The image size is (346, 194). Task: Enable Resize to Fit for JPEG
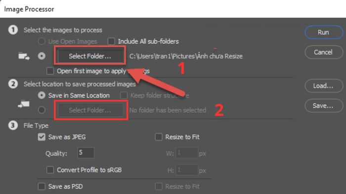coord(159,137)
